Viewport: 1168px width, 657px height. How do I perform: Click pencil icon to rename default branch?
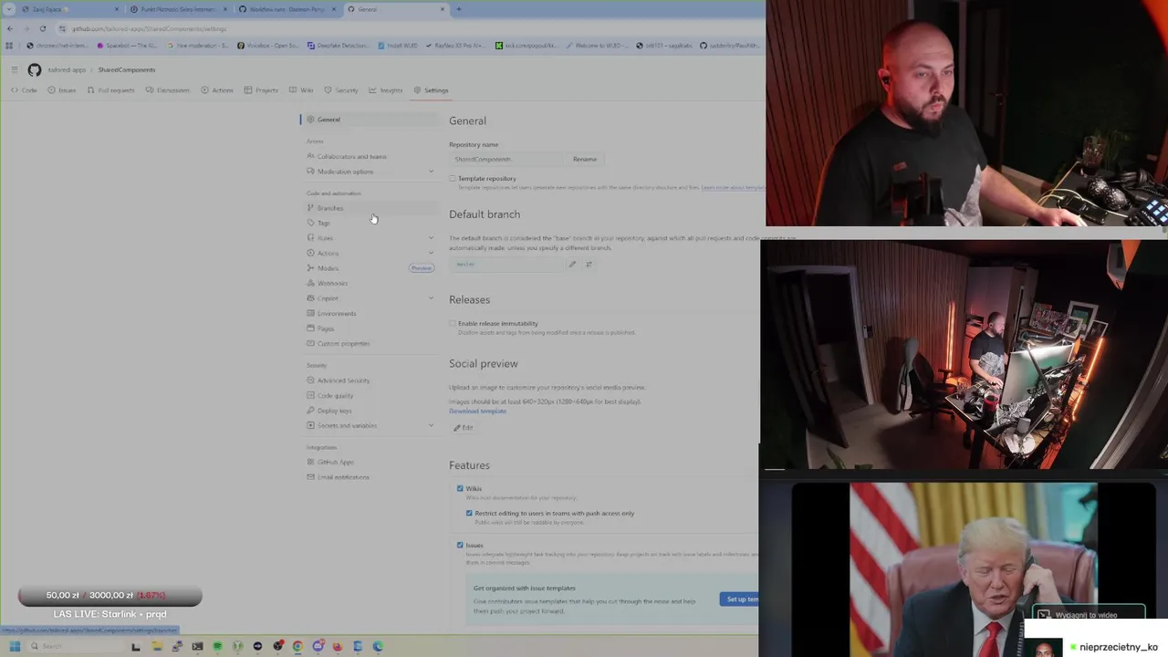[x=572, y=264]
